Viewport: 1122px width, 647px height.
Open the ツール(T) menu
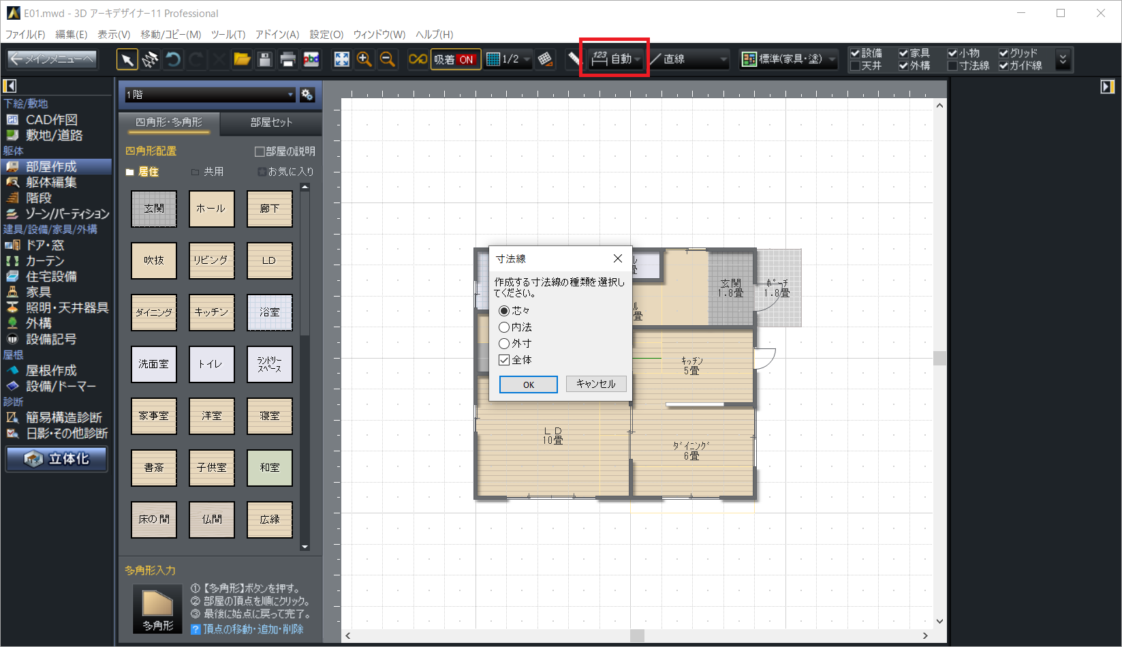[x=228, y=34]
